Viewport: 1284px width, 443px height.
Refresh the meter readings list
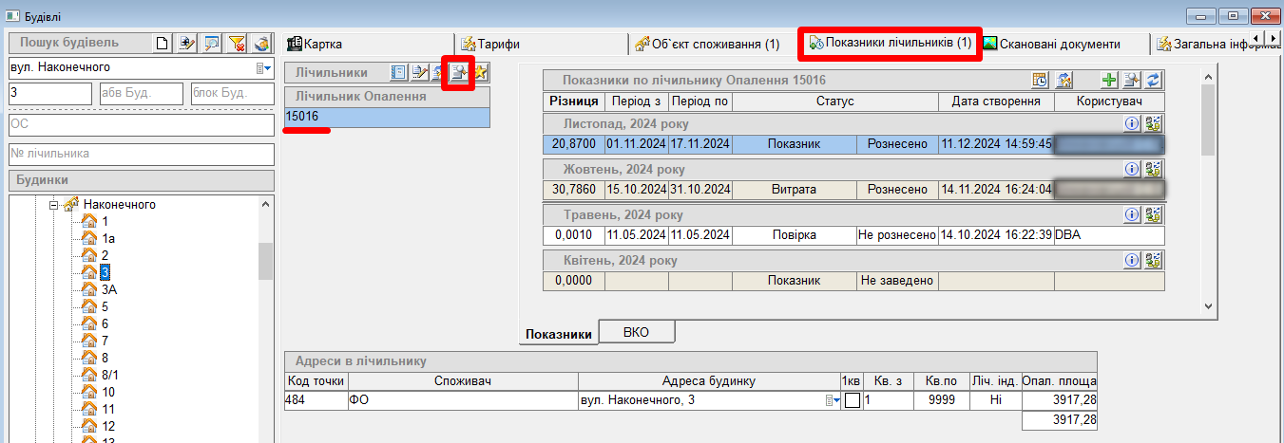(1154, 81)
